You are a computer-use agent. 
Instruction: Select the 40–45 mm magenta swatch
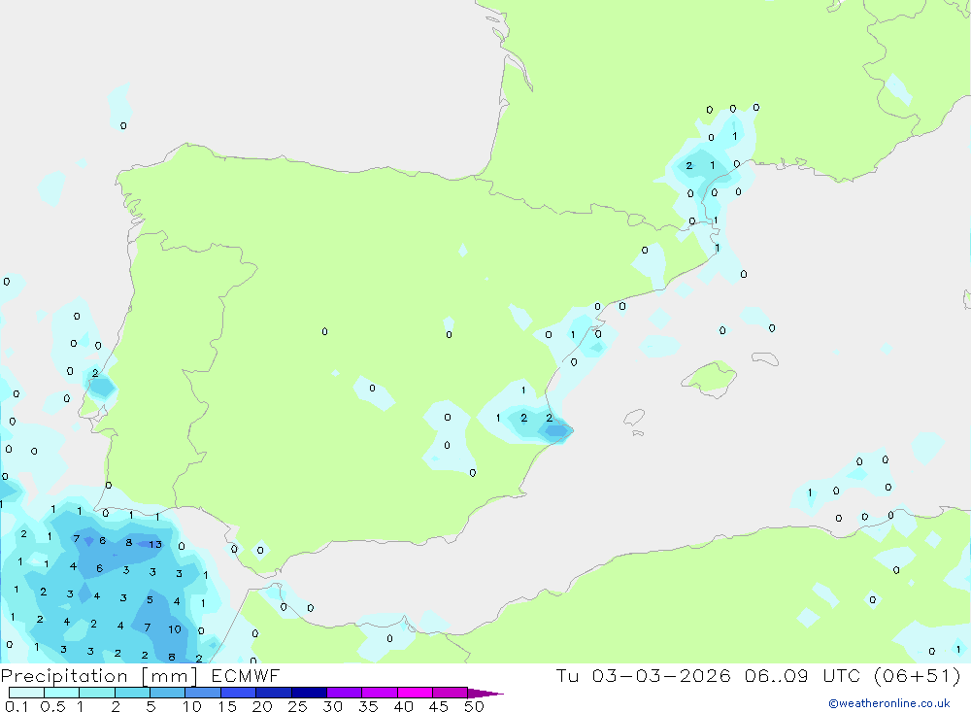(415, 693)
